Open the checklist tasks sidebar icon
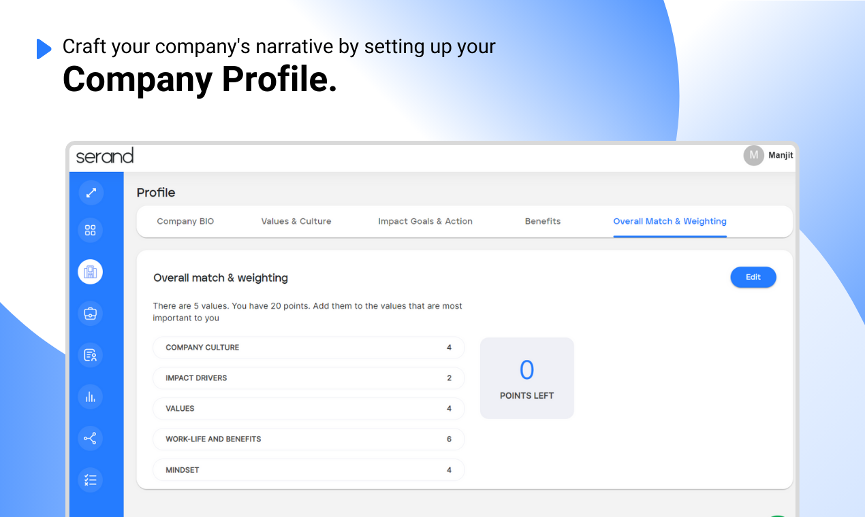The image size is (865, 517). coord(91,480)
